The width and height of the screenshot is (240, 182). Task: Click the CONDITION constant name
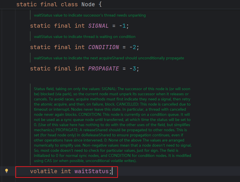coord(104,47)
